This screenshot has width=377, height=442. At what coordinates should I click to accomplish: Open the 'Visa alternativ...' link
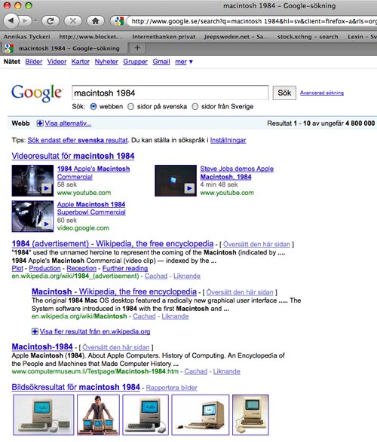pyautogui.click(x=68, y=123)
